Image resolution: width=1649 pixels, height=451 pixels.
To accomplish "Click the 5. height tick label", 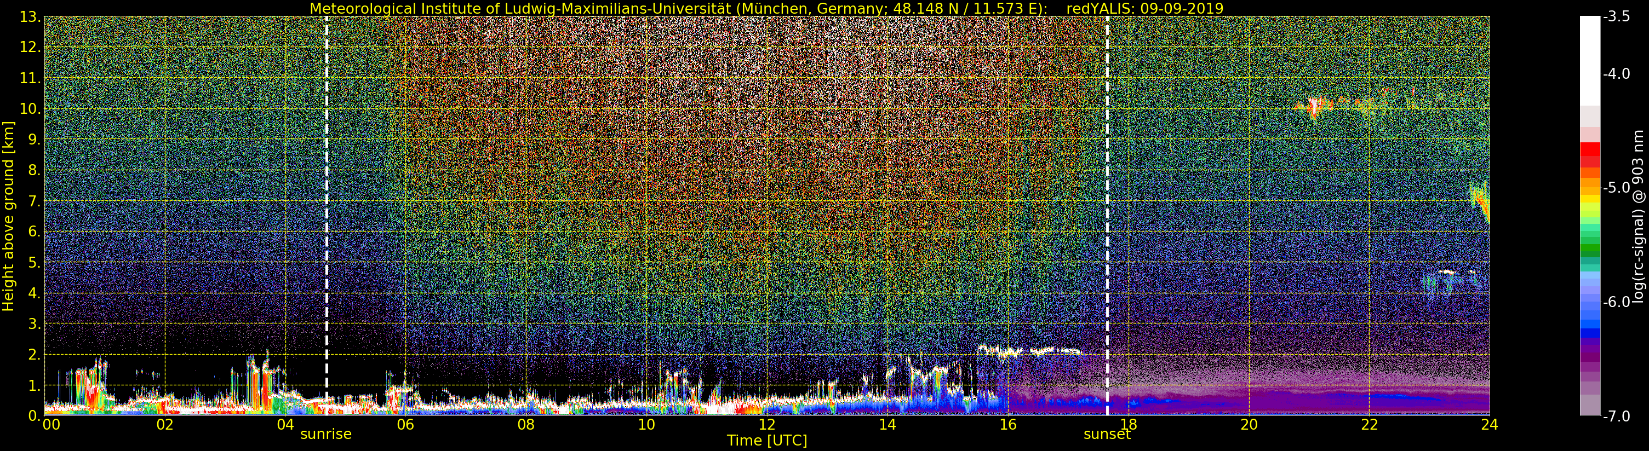I will tap(33, 262).
